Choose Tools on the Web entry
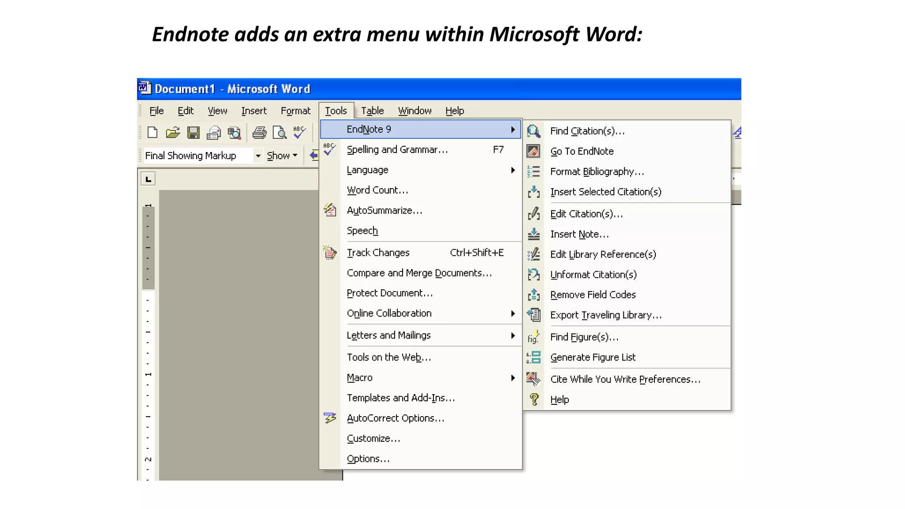 [x=420, y=357]
